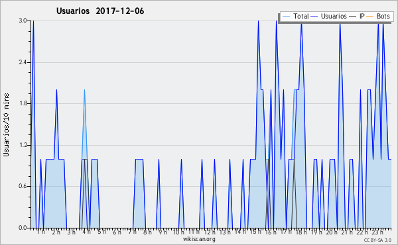Viewport: 398px width, 245px height.
Task: Click the 'wikiscan.org' text below the axis
Action: pyautogui.click(x=199, y=239)
